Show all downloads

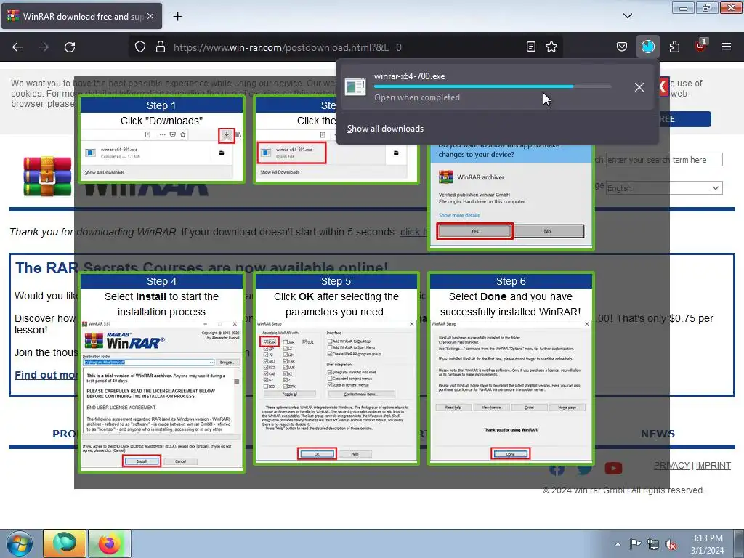[x=385, y=129]
